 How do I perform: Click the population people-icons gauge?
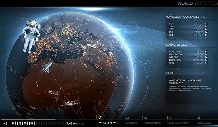click(x=38, y=123)
